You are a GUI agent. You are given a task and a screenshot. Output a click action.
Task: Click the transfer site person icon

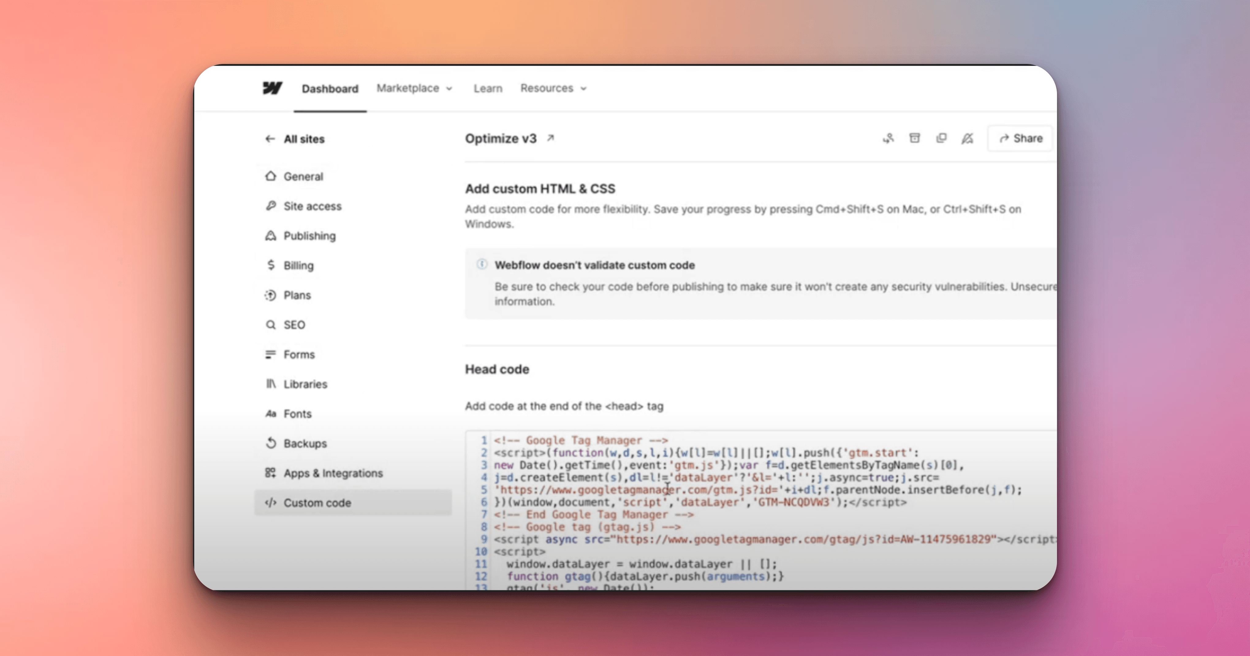(888, 138)
